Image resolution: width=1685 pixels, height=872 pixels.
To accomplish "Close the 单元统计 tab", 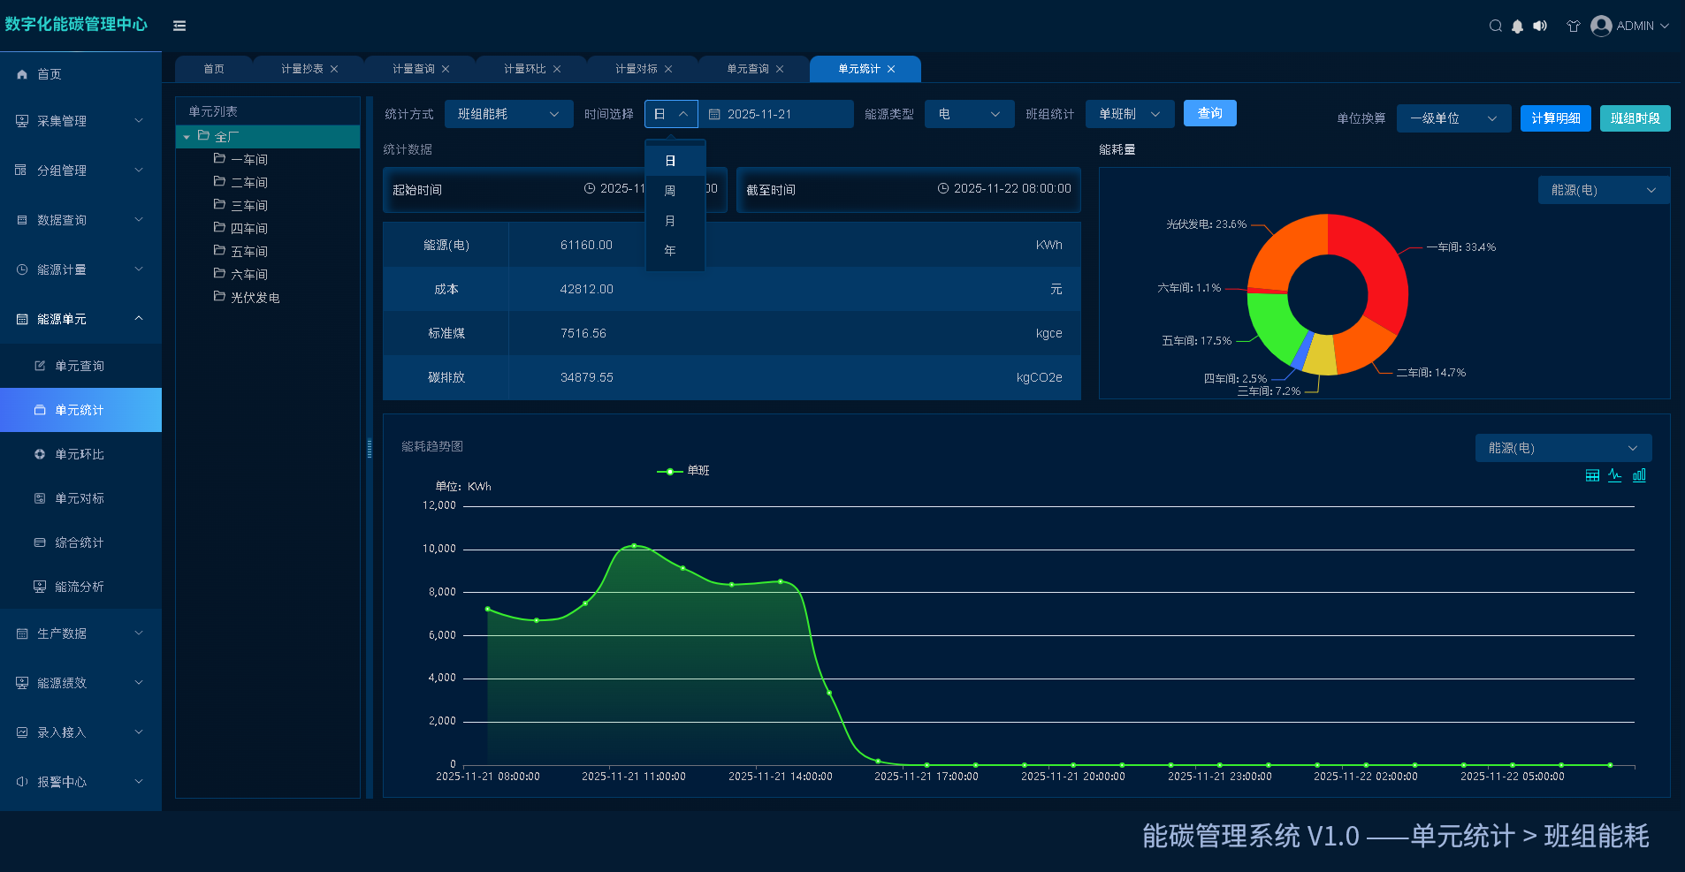I will (x=891, y=69).
